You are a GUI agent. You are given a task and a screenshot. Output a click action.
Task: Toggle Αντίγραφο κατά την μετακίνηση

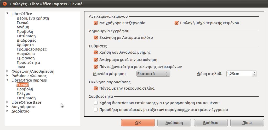pos(95,60)
